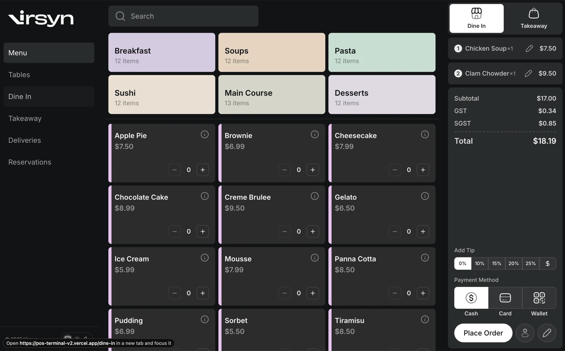Select the Desserts category
The image size is (565, 351).
[x=382, y=94]
